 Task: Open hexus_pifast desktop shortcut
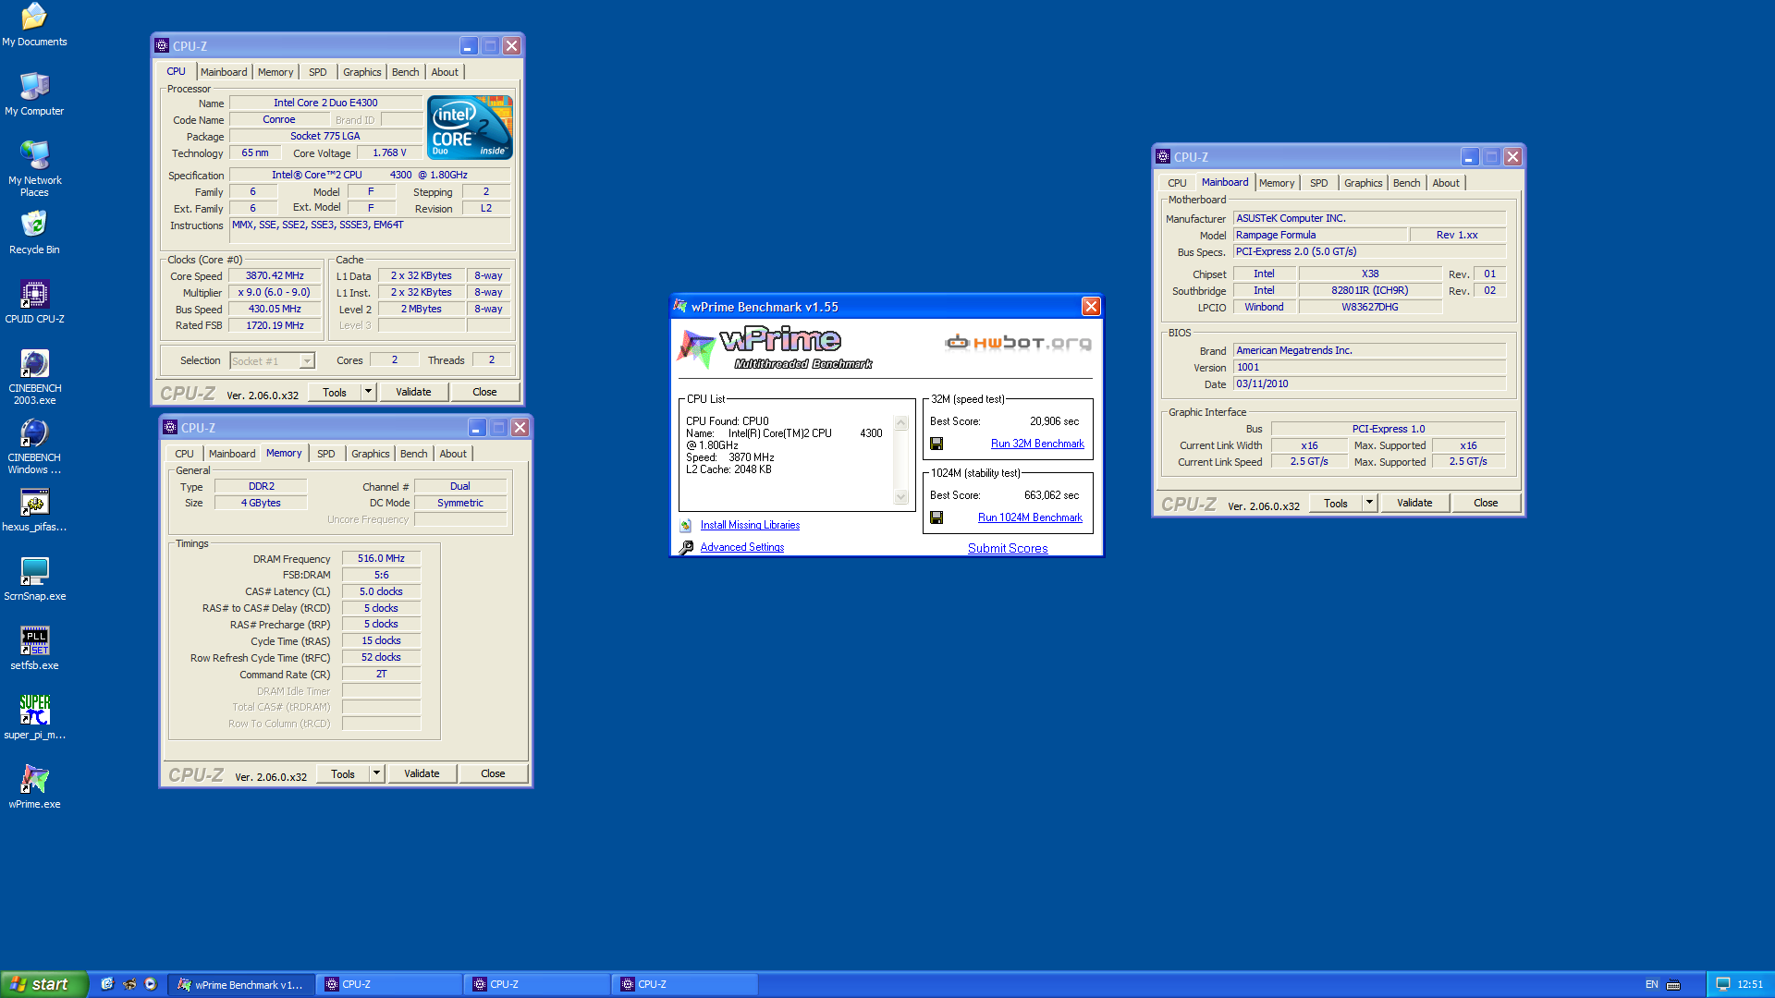click(x=34, y=510)
